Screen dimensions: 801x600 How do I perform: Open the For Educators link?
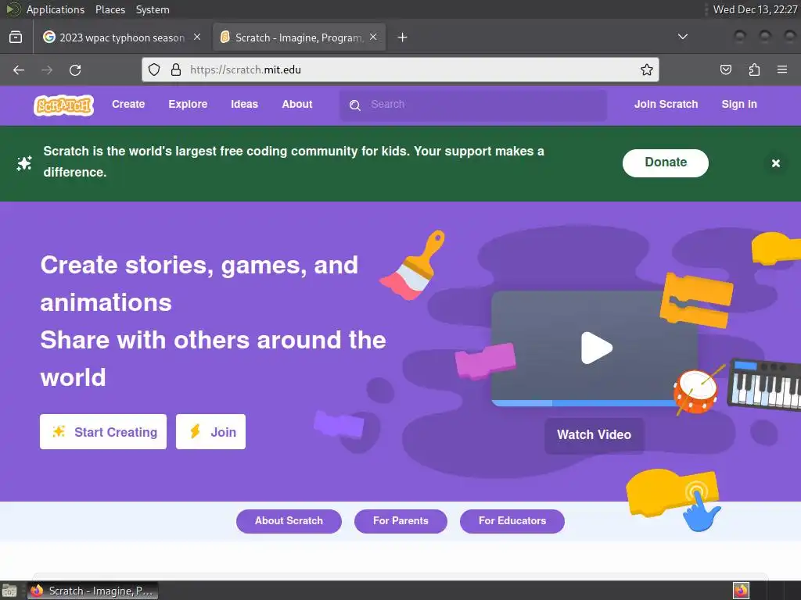(512, 521)
